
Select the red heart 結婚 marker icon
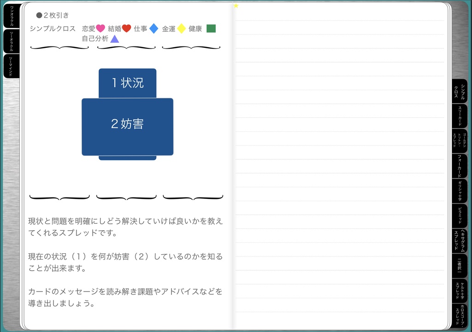point(126,28)
